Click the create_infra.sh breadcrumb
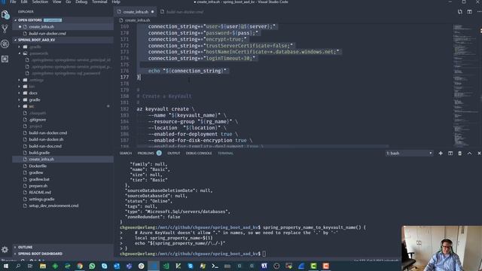This screenshot has width=482, height=271. pos(137,20)
